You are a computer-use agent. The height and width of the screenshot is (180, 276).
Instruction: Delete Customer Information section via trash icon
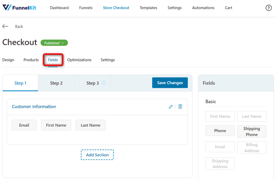180,107
